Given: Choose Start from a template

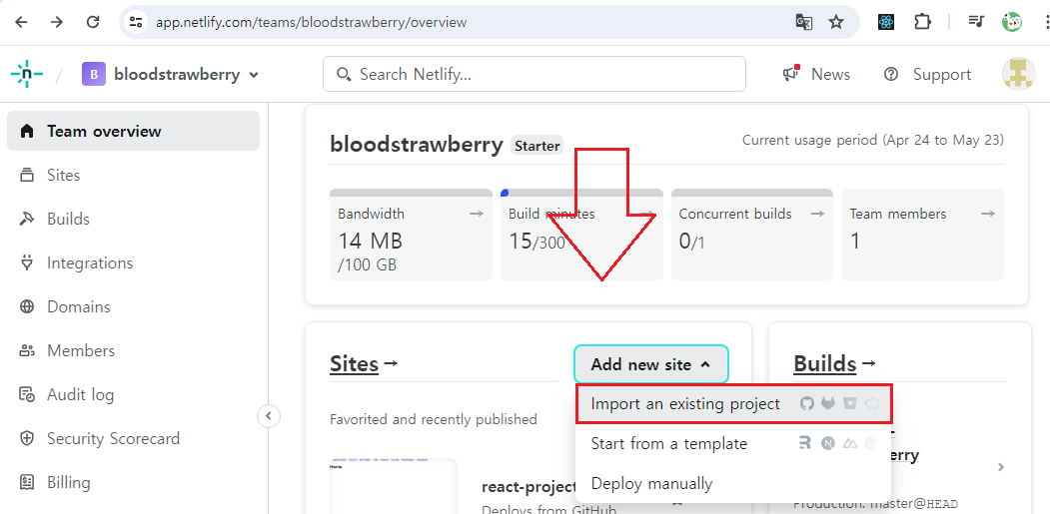Looking at the screenshot, I should [734, 444].
